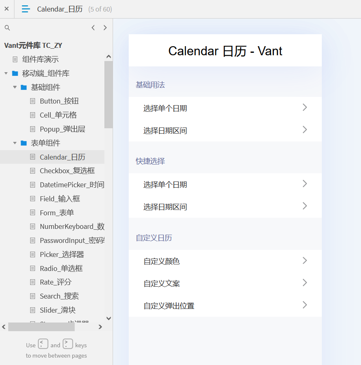Open the 组件库演示 page
This screenshot has width=361, height=365.
[40, 59]
